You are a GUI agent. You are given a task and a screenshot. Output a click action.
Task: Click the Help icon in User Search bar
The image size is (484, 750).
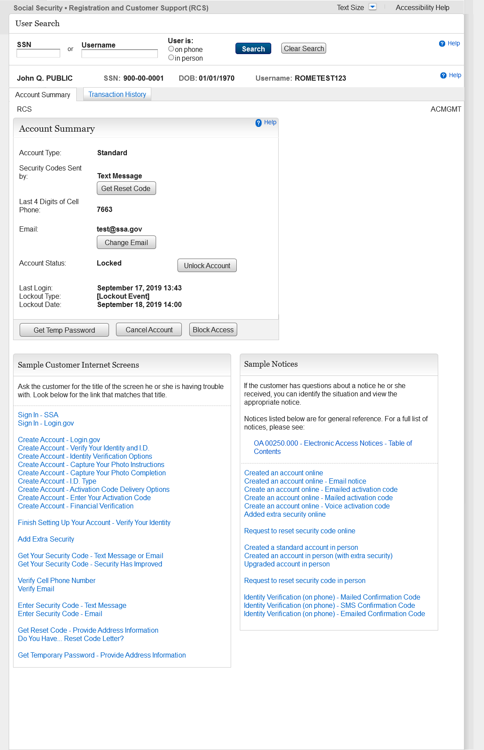(442, 44)
